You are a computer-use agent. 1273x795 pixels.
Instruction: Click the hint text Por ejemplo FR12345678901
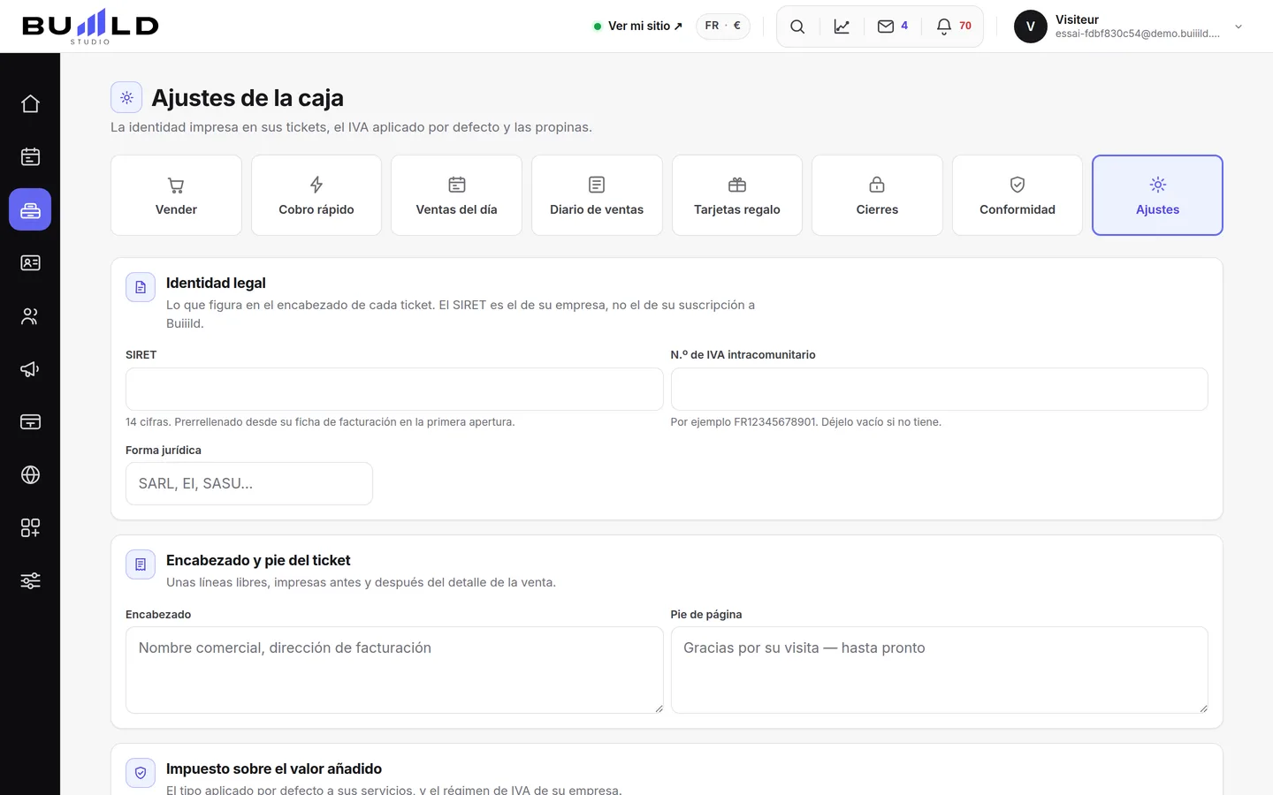point(805,422)
